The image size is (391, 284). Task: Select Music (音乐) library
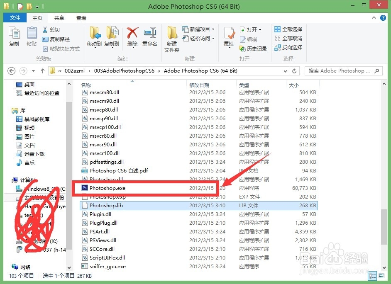25,163
